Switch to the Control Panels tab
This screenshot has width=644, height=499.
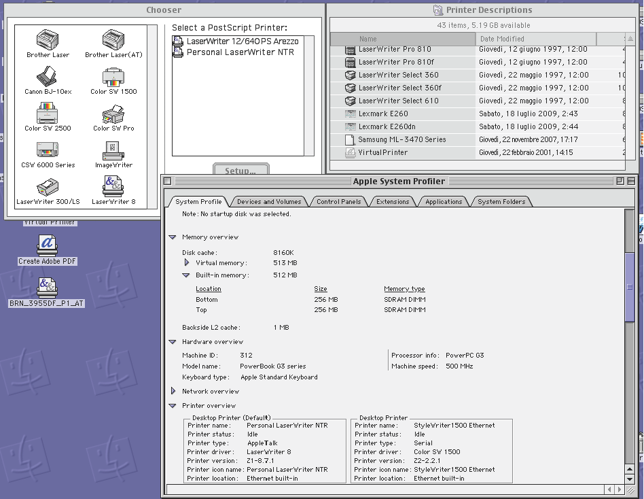[x=338, y=201]
